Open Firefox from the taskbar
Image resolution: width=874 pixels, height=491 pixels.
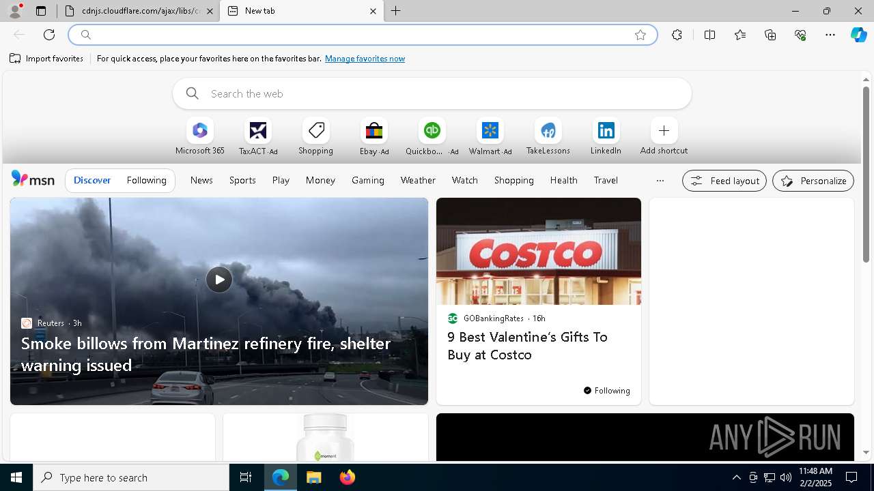tap(348, 477)
